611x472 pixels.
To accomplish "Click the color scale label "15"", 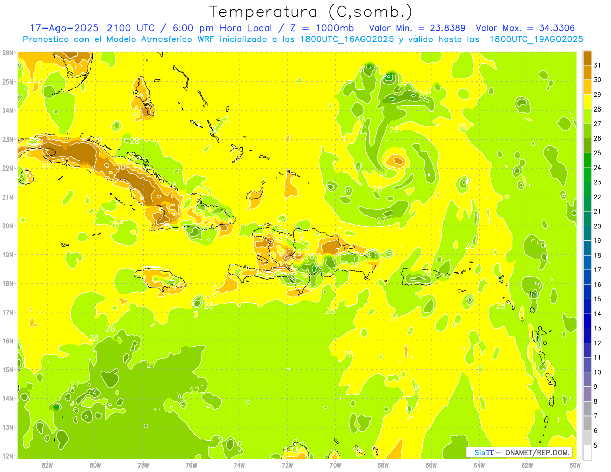I will click(x=598, y=299).
